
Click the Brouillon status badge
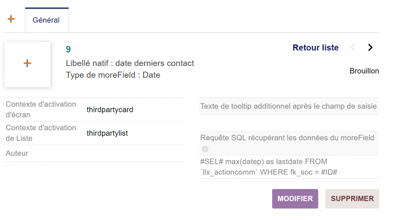point(364,71)
